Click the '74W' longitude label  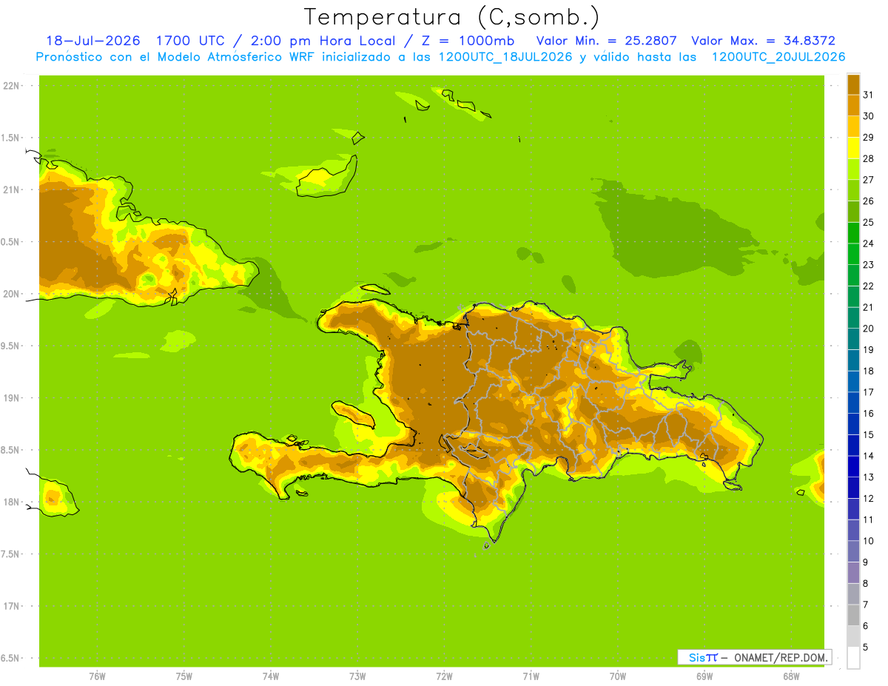tap(271, 676)
